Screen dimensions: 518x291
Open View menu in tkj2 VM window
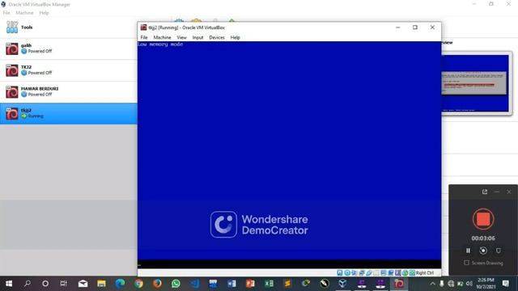click(x=181, y=37)
